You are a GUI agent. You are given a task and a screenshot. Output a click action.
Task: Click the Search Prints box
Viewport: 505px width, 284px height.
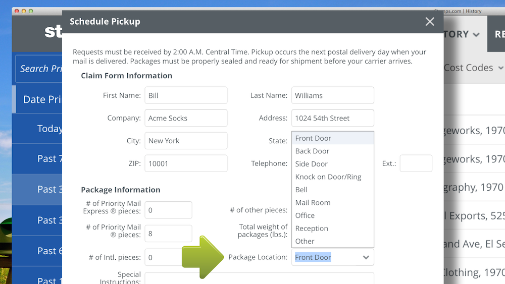(39, 69)
